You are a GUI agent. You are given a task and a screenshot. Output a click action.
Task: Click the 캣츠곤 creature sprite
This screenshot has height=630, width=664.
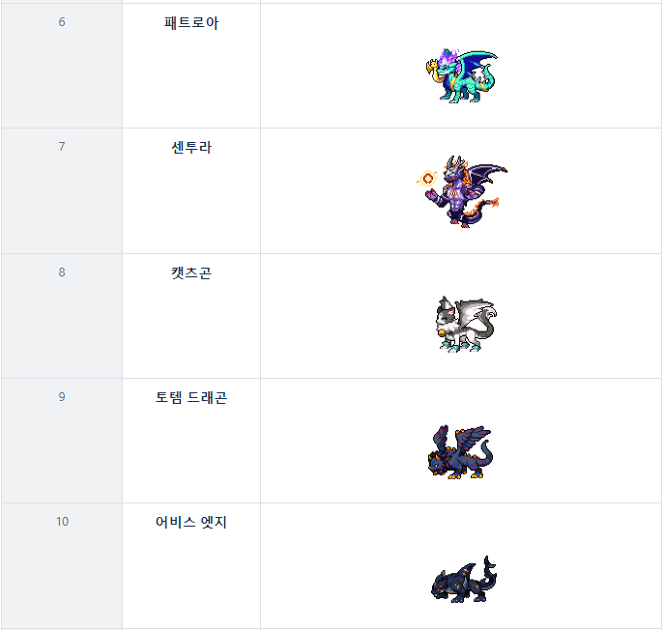[464, 324]
